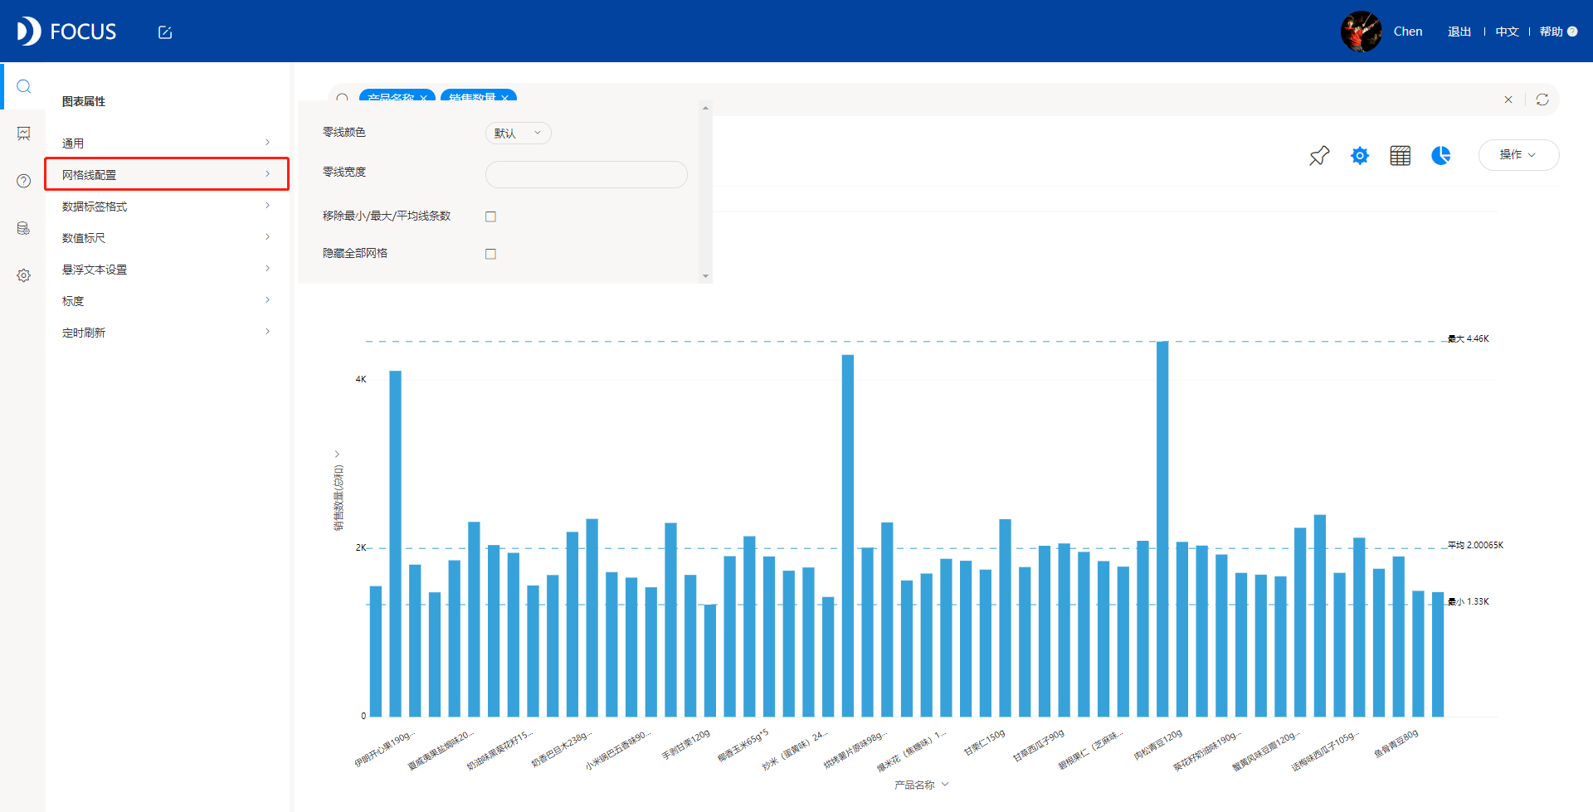Enable 移除最小/最大/平均线条数 checkbox

pos(490,216)
